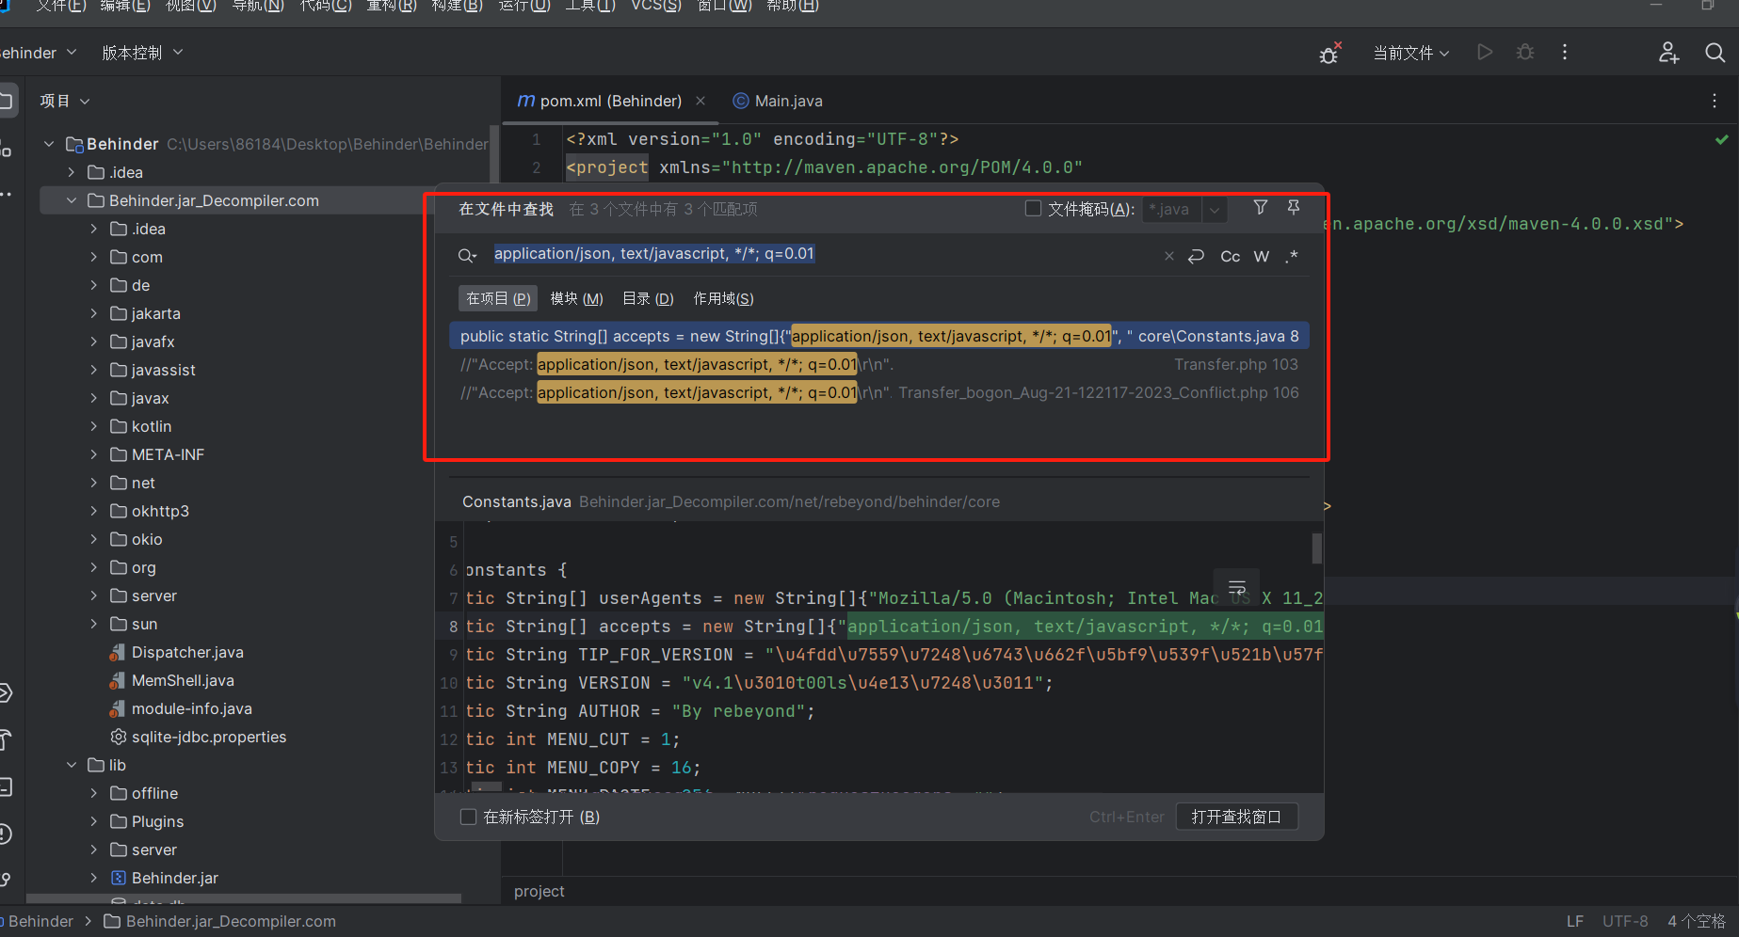Expand the okhttp3 folder
The image size is (1739, 937).
pyautogui.click(x=93, y=511)
